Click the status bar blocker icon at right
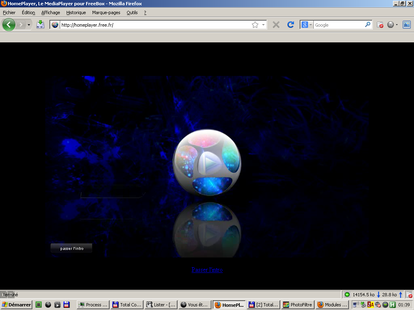This screenshot has width=414, height=310. (409, 295)
